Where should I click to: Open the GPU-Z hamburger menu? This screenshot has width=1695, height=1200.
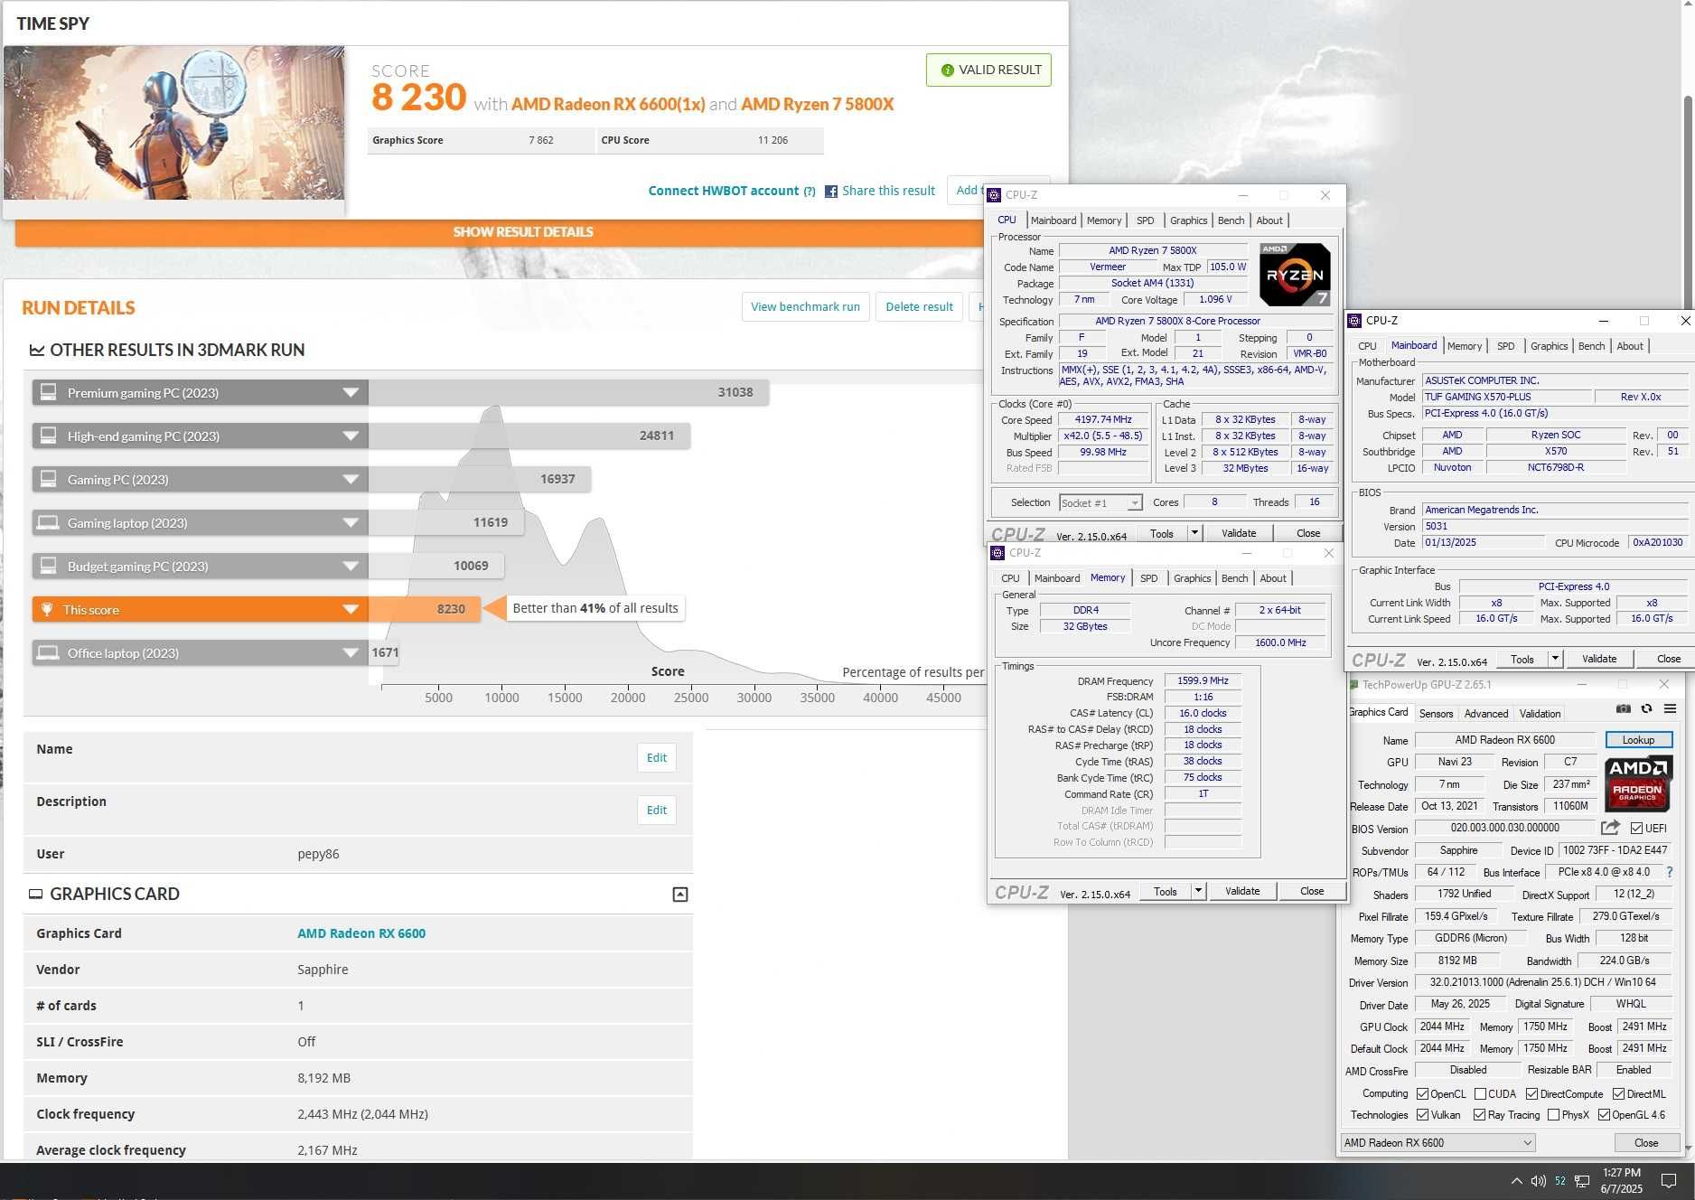pos(1670,709)
